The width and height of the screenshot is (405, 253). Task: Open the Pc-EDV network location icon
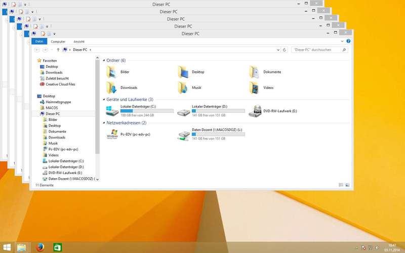pyautogui.click(x=112, y=135)
